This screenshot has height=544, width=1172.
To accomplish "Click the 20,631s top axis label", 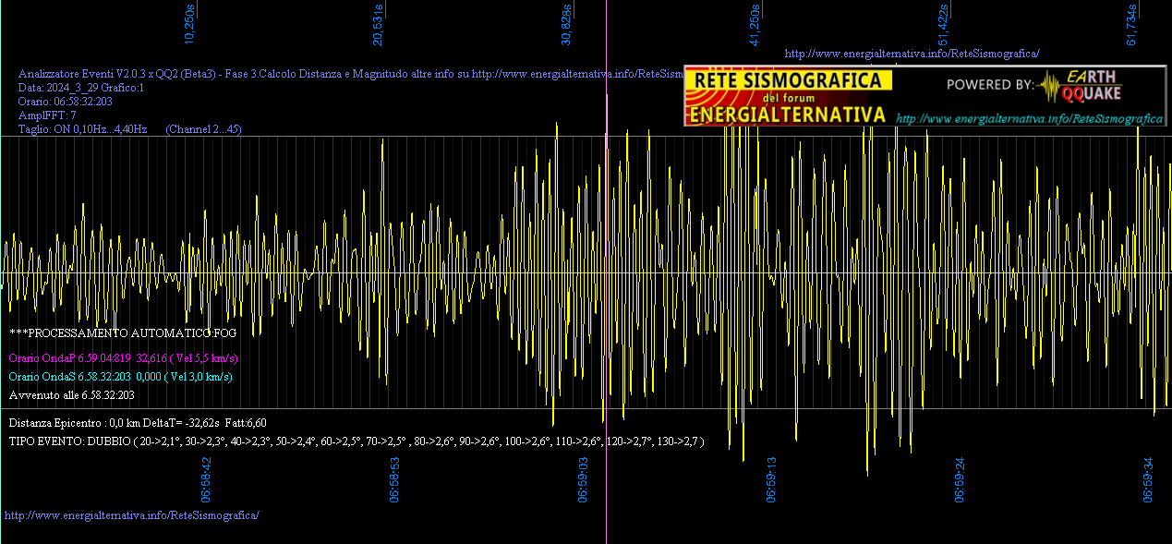I will pos(378,24).
